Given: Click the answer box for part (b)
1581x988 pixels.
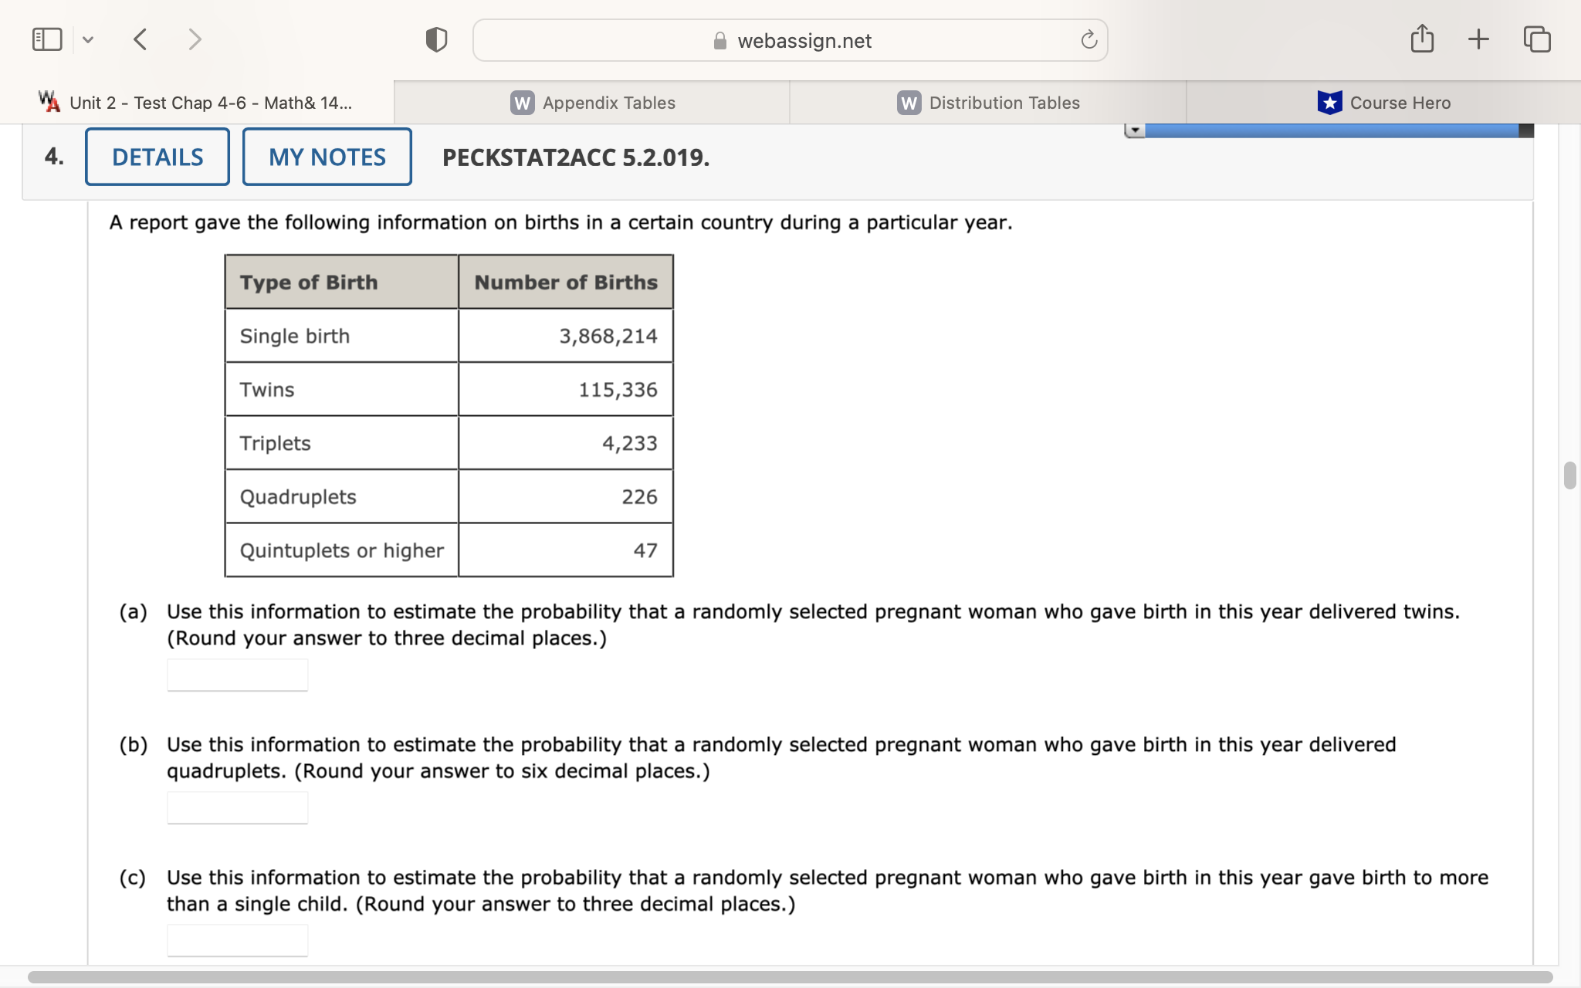Looking at the screenshot, I should (x=238, y=807).
